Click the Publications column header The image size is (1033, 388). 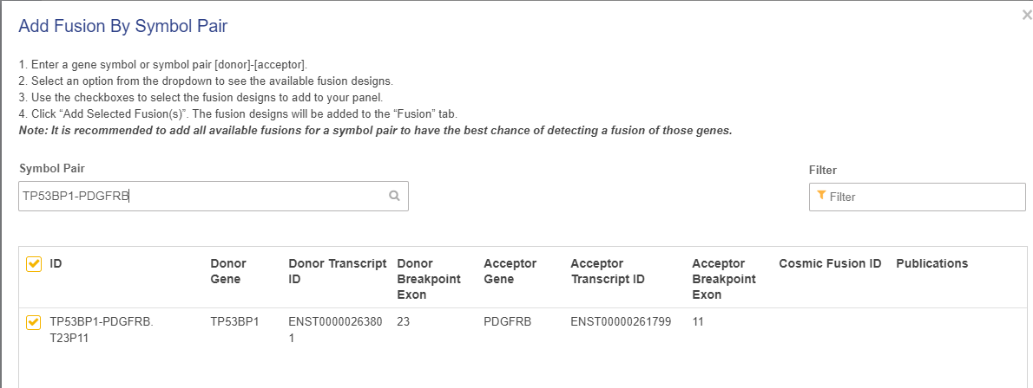pyautogui.click(x=931, y=263)
